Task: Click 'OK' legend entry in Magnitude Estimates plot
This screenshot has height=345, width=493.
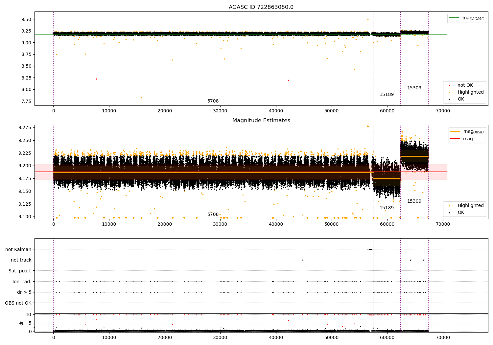Action: [x=461, y=213]
